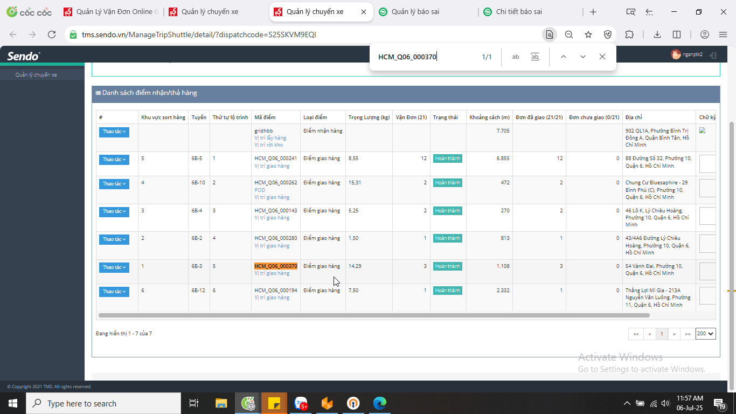The height and width of the screenshot is (414, 736).
Task: Toggle whole word match in find bar
Action: [x=535, y=57]
